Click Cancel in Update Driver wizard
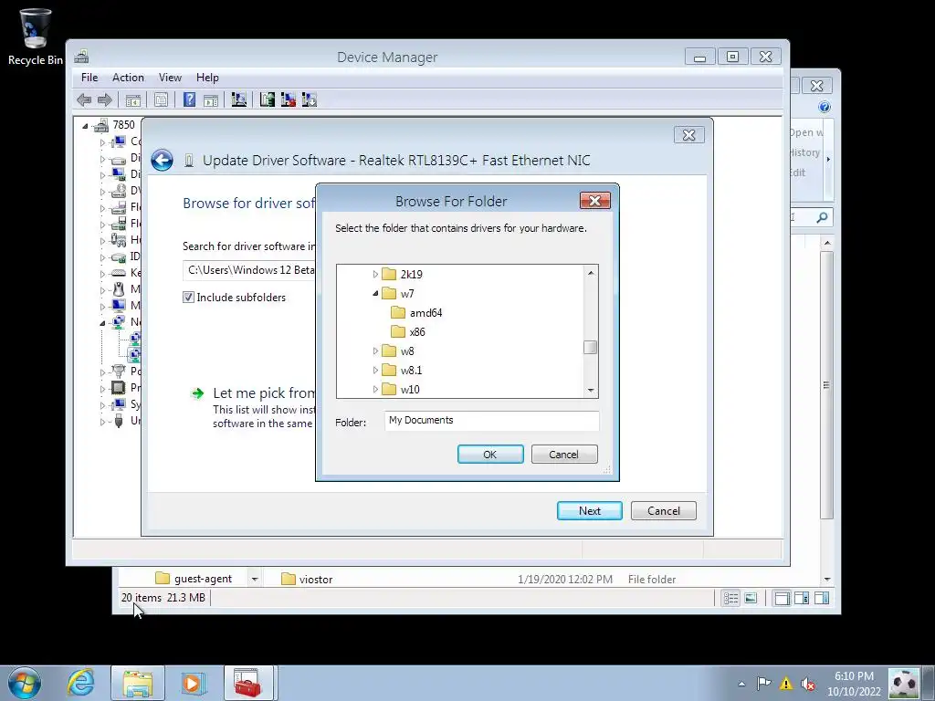The image size is (935, 701). pos(664,511)
